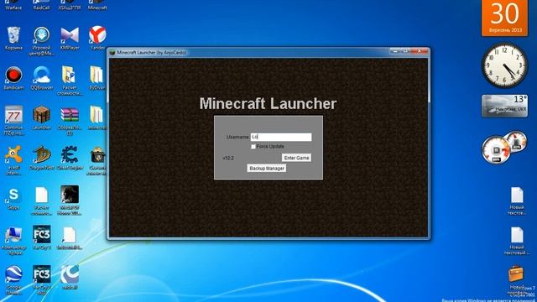The height and width of the screenshot is (302, 537).
Task: Open the weather gadget showing 13°
Action: coord(504,106)
